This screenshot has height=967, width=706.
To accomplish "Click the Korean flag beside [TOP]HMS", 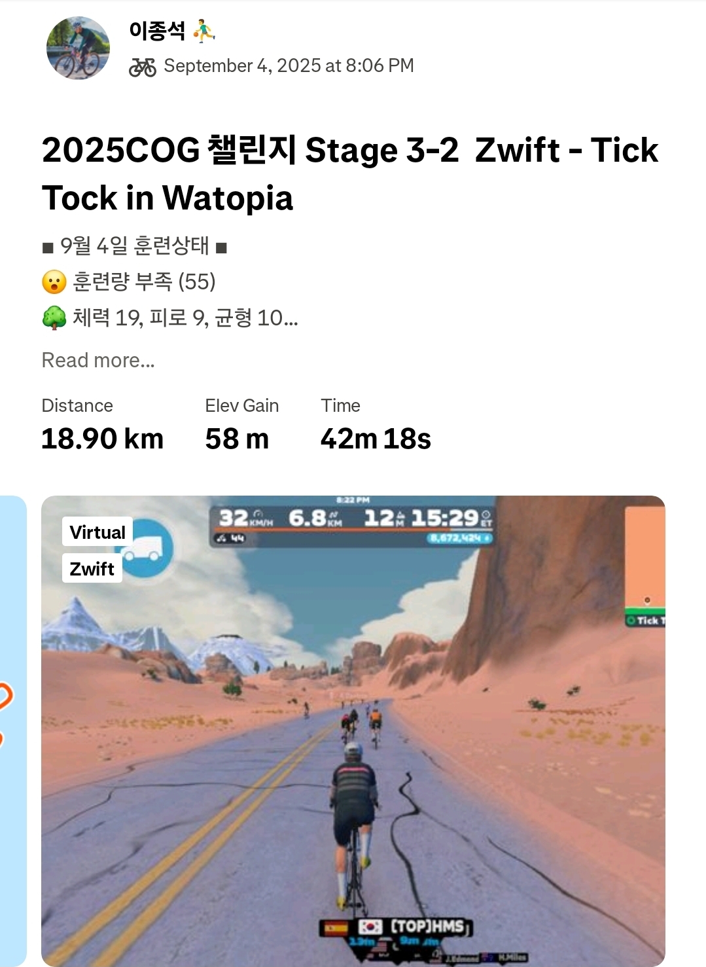I will 370,926.
